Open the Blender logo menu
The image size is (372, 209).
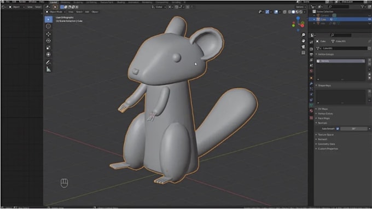(x=3, y=2)
